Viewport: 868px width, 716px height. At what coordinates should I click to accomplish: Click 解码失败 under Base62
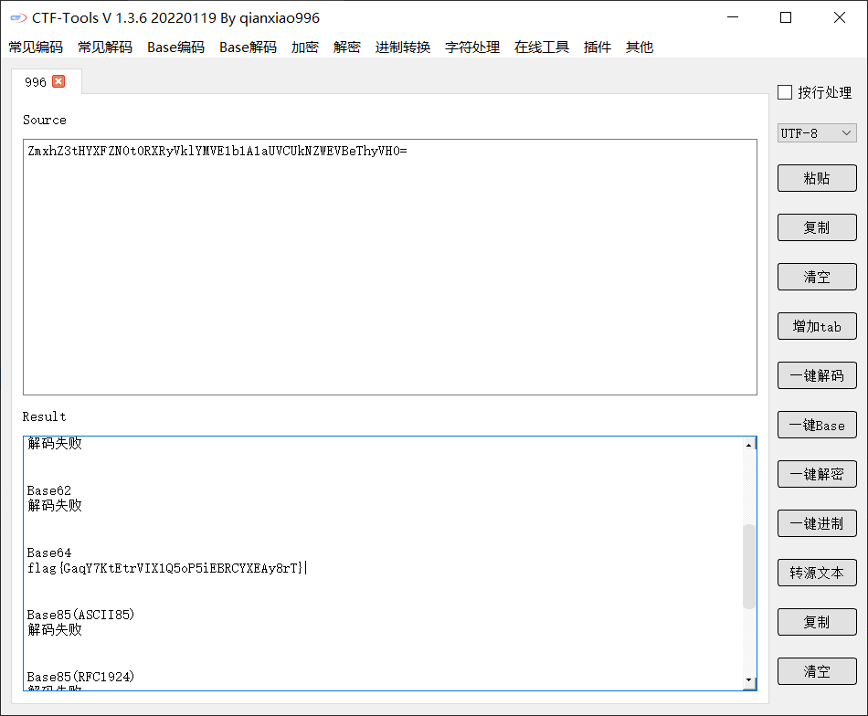(x=55, y=505)
